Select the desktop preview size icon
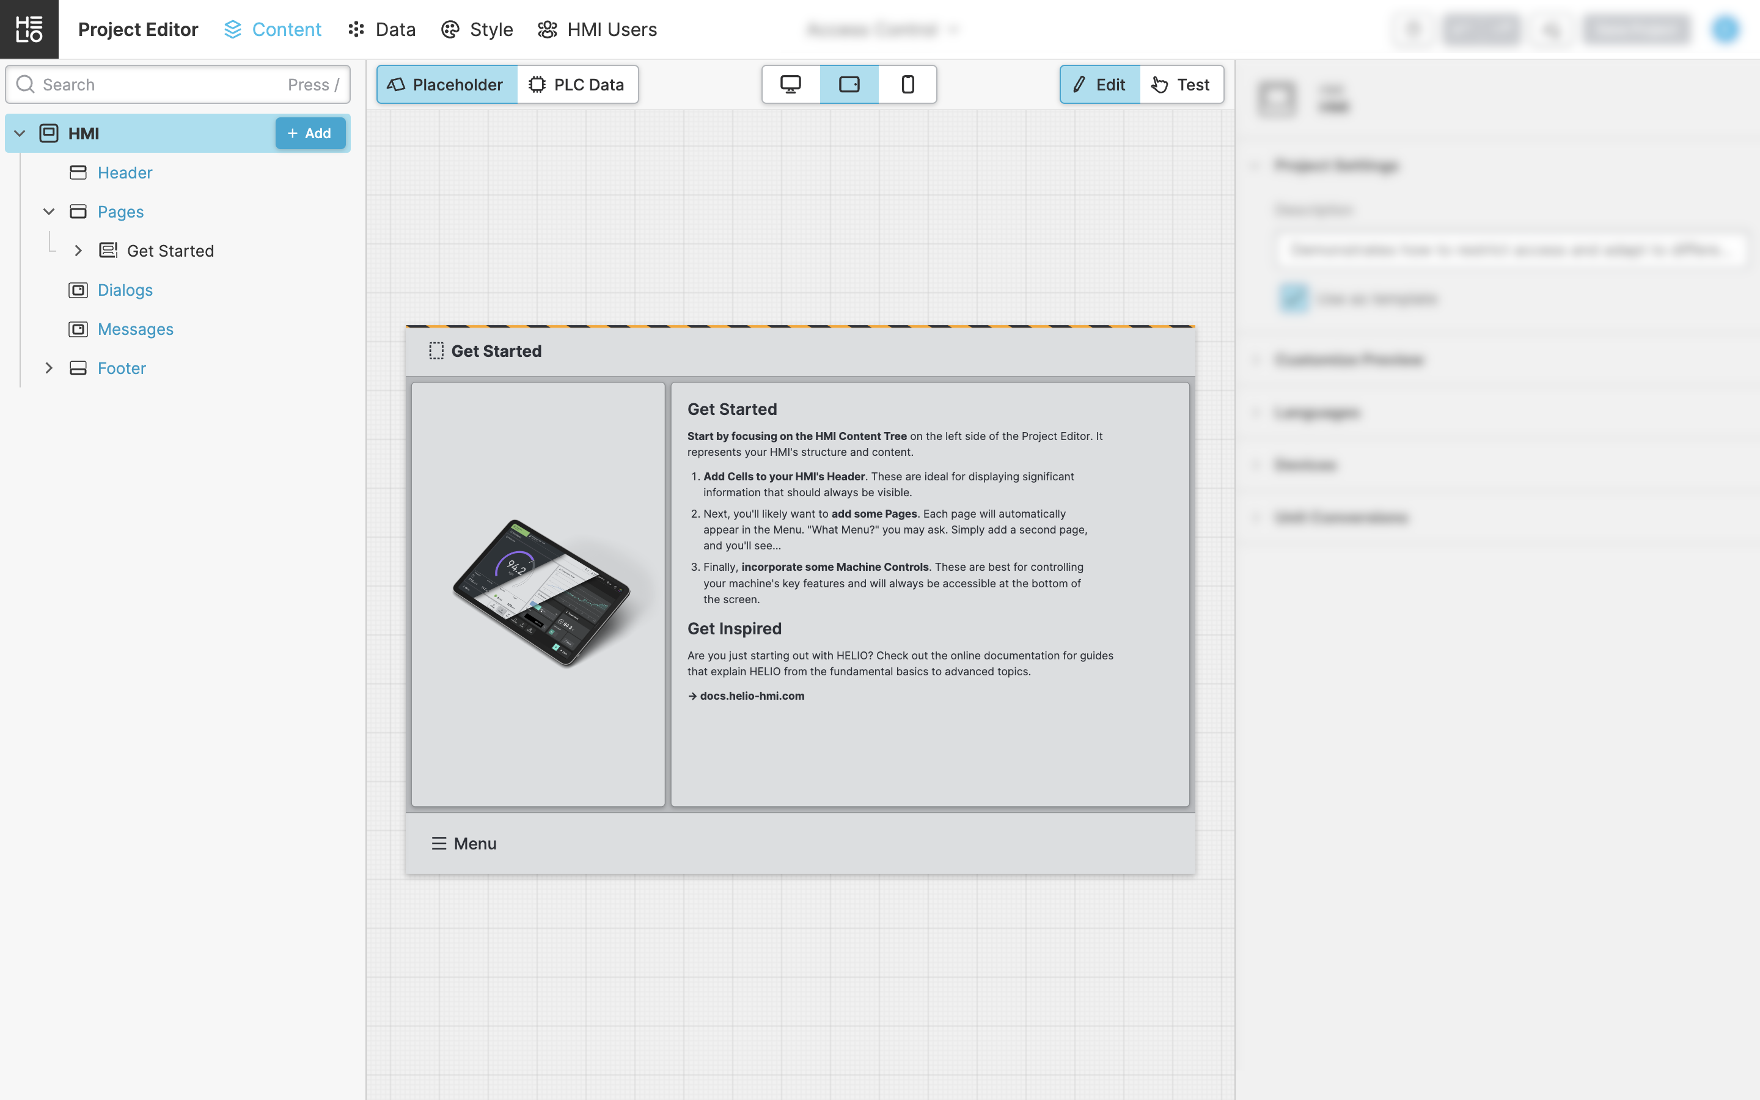 pyautogui.click(x=791, y=84)
